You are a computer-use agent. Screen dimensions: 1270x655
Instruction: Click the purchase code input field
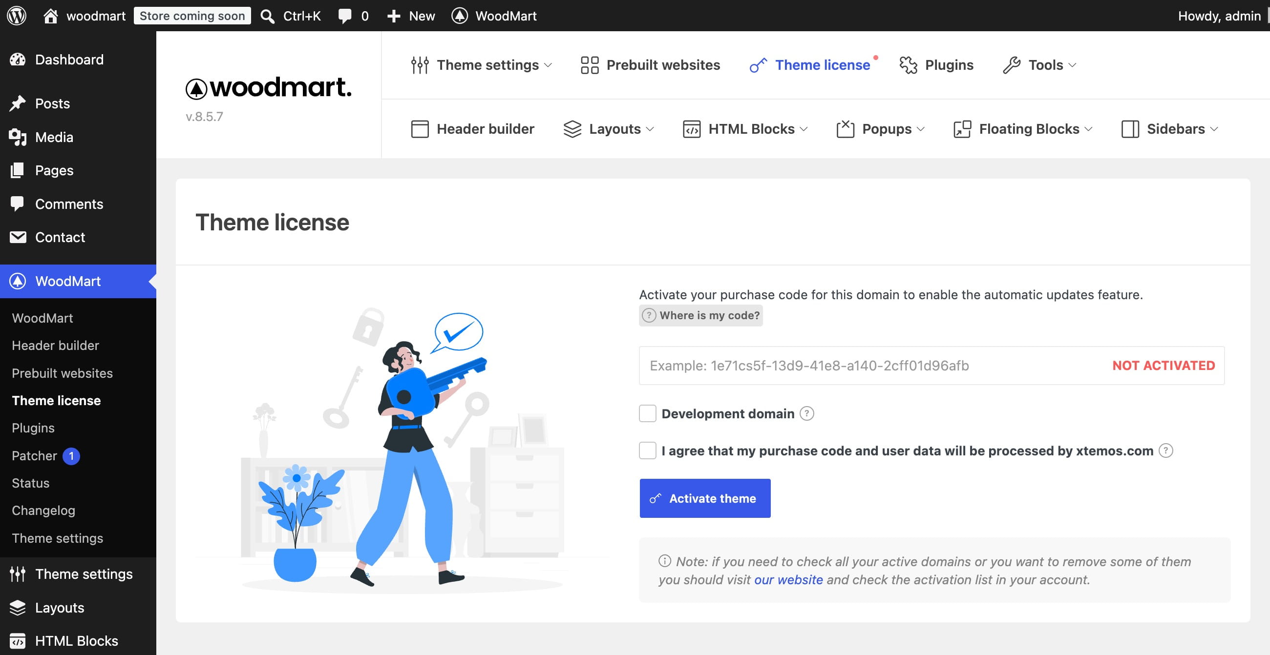[932, 366]
